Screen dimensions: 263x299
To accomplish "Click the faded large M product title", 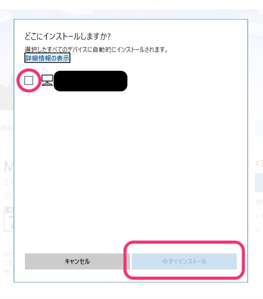I will tap(9, 167).
